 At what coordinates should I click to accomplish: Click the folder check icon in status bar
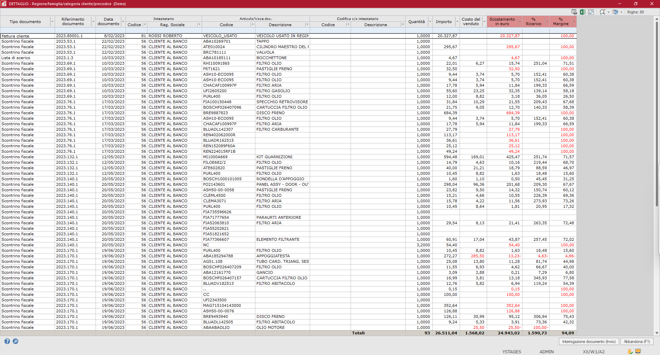coord(630,352)
